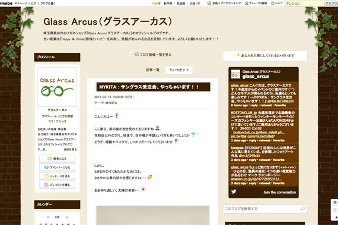
Task: Click the search magnifier icon in blog search
Action: click(302, 208)
